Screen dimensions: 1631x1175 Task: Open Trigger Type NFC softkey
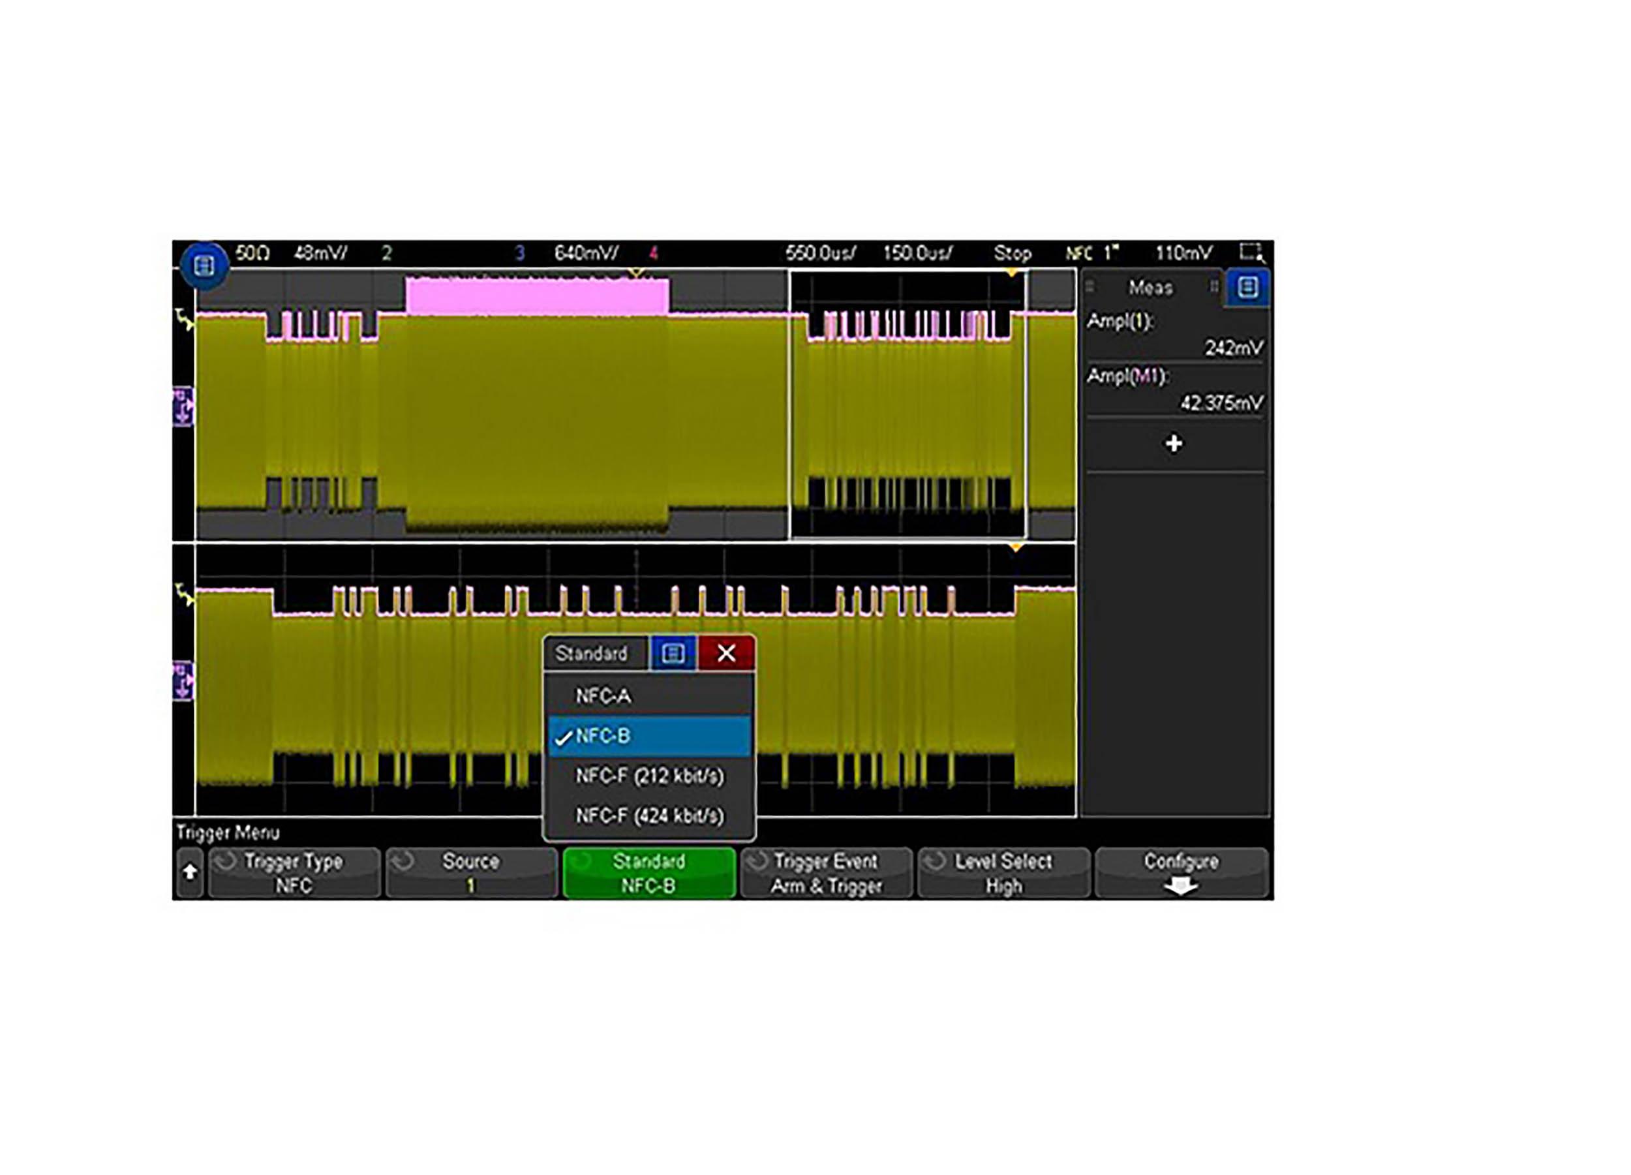click(x=294, y=872)
